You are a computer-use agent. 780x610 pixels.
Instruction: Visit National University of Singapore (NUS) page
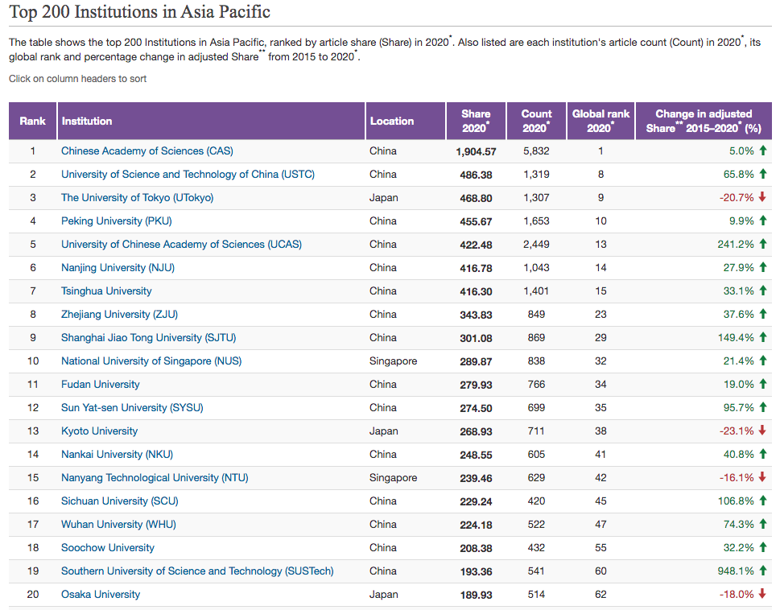point(151,361)
